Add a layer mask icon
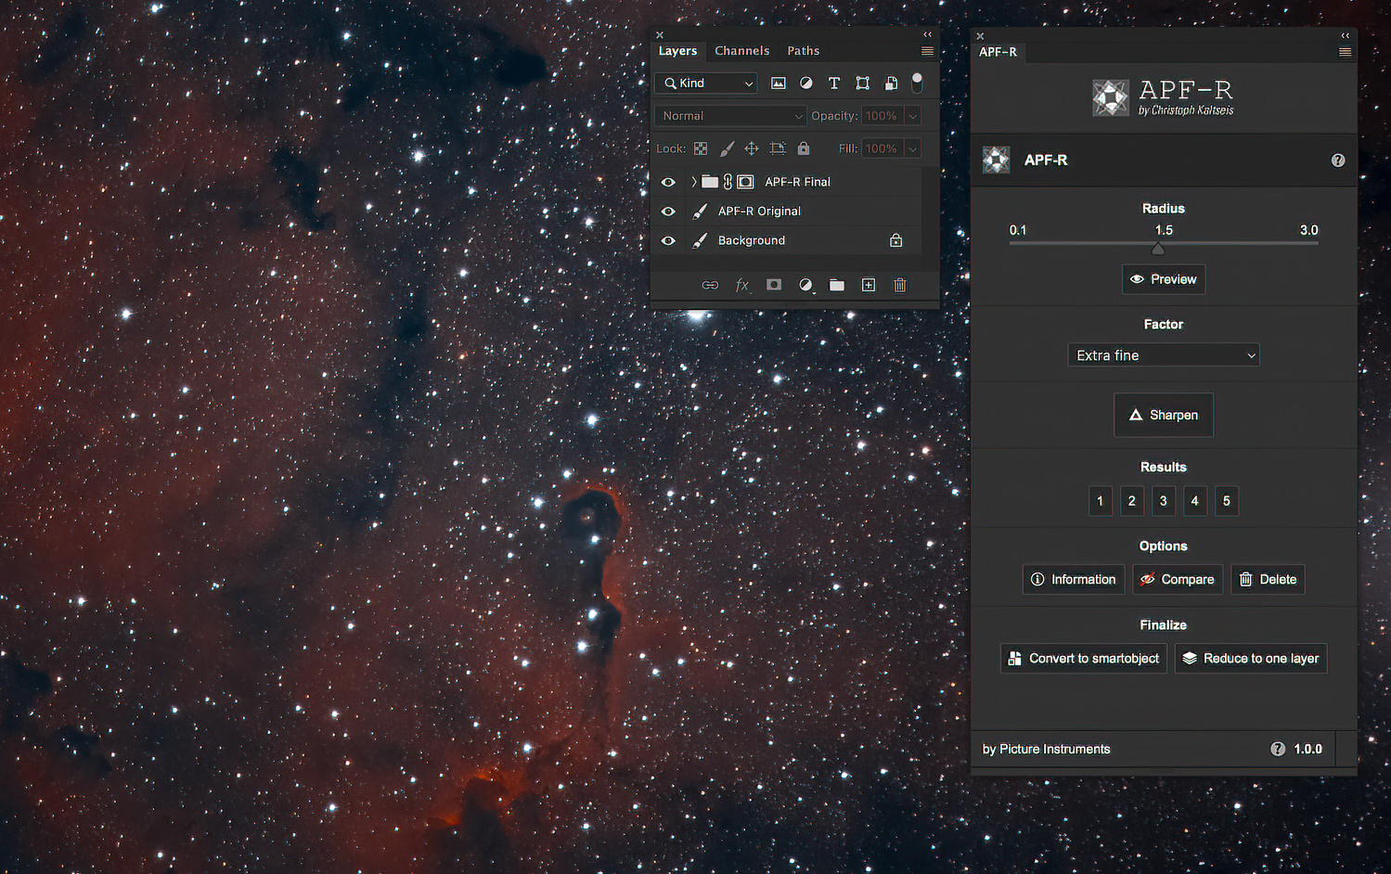 [773, 285]
